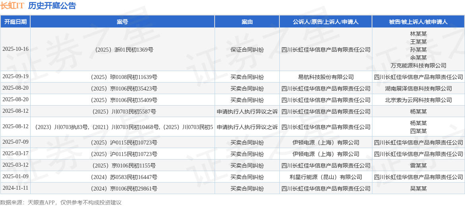Click defendant 四川长虹佳华 in the 2025-07-09 row

pos(418,142)
